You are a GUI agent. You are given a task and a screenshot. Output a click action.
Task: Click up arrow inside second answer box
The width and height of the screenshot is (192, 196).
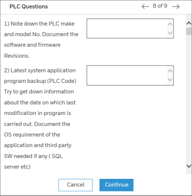coord(170,71)
